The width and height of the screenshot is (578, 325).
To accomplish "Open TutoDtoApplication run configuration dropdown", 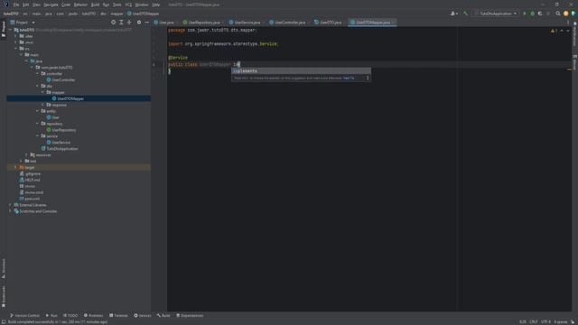I will click(x=496, y=14).
